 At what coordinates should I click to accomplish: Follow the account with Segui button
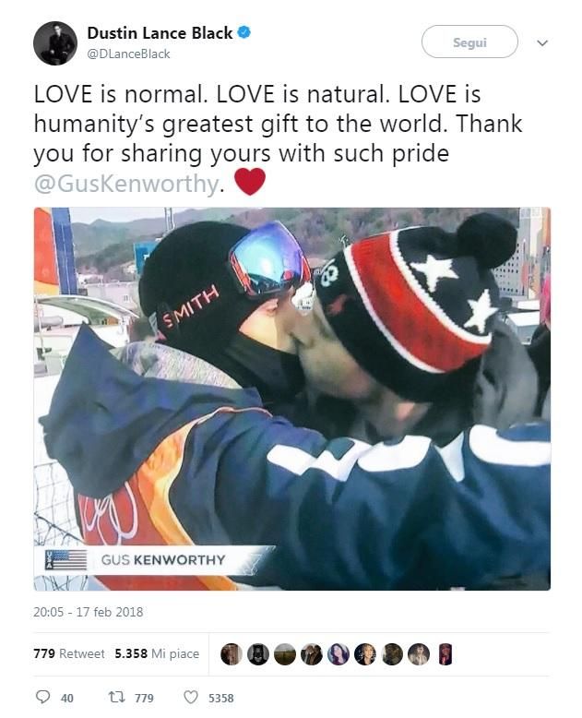click(x=469, y=42)
